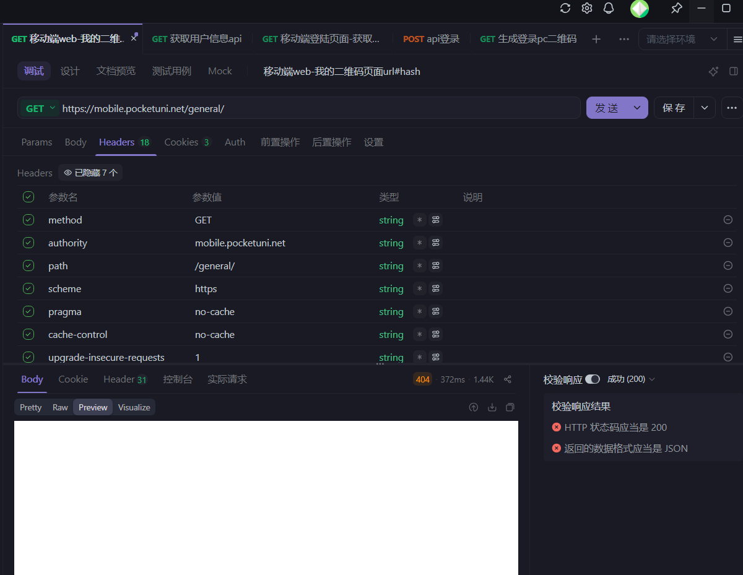Add a new request tab with plus icon

pyautogui.click(x=596, y=39)
